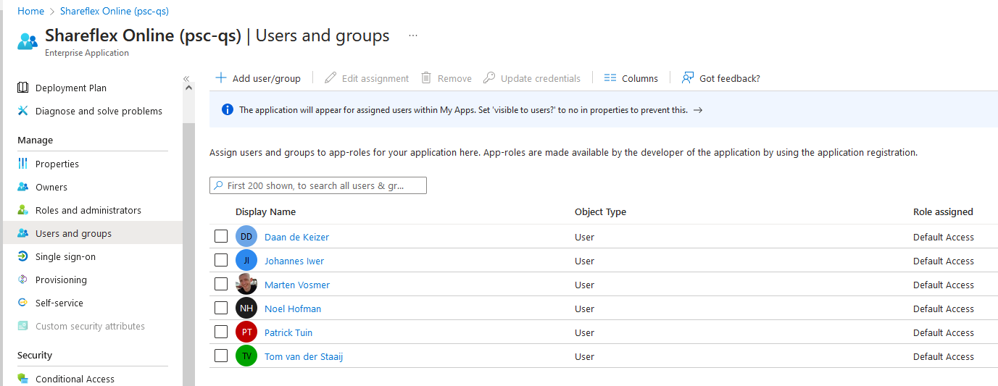Open the Patrick Tuin user link

coord(288,332)
